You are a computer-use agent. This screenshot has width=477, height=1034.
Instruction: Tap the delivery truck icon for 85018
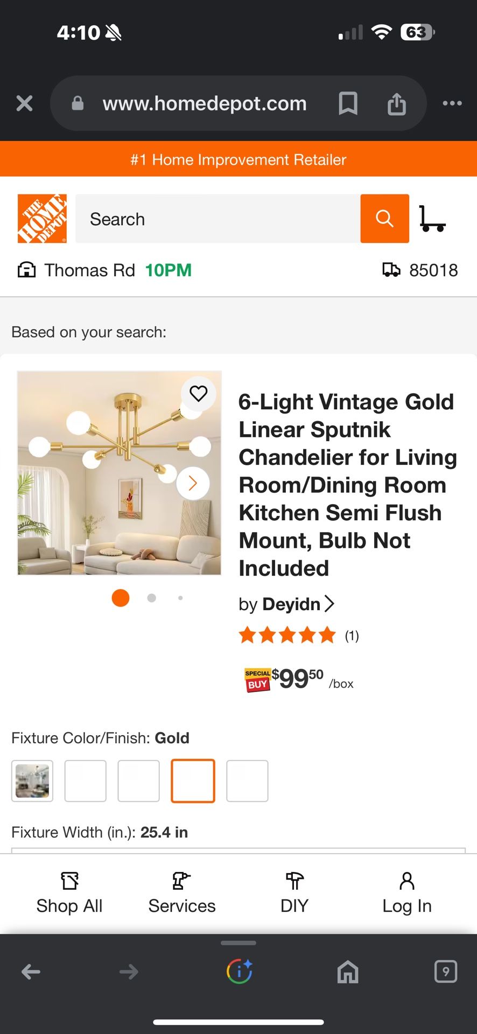[x=392, y=269]
